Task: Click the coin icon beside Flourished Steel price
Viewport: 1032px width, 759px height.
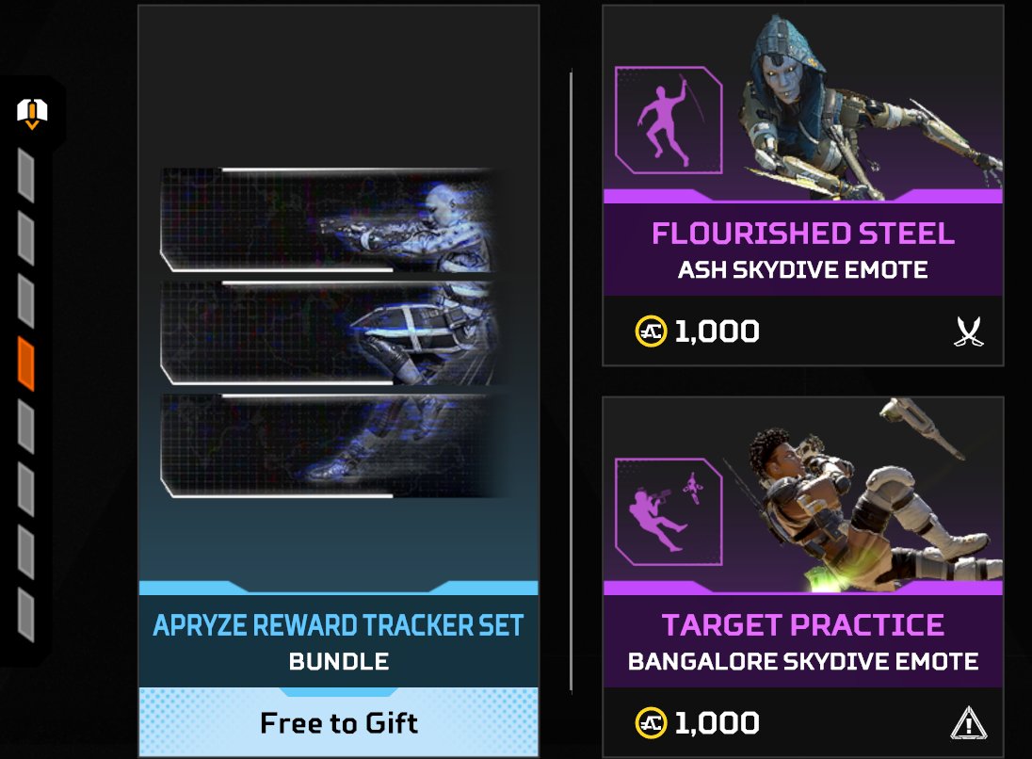Action: (651, 331)
